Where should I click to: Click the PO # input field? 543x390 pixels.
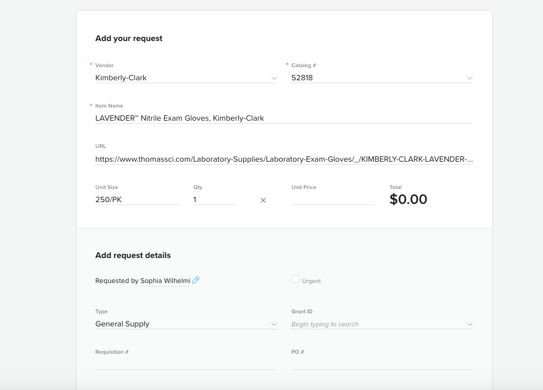382,364
